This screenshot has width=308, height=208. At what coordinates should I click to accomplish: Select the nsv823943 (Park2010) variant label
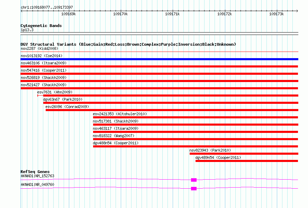pyautogui.click(x=210, y=150)
